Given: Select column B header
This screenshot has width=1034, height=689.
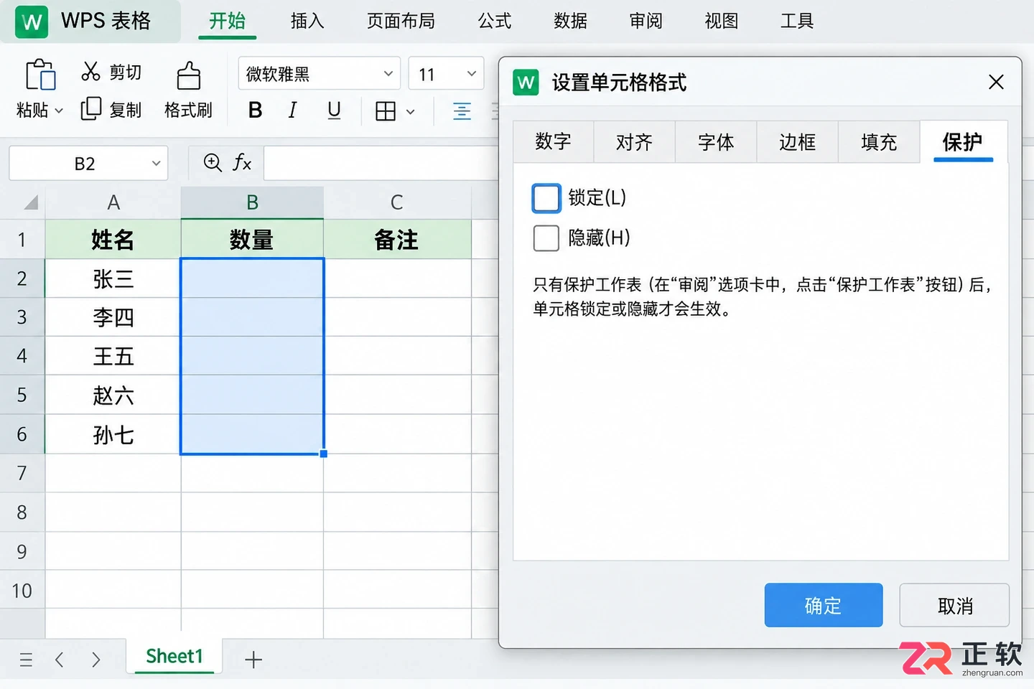Looking at the screenshot, I should coord(252,202).
